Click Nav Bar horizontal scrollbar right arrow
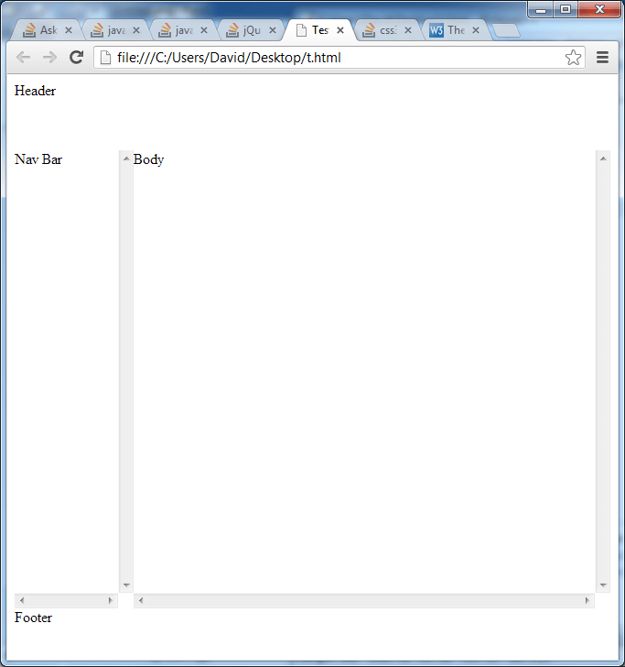 [x=111, y=601]
